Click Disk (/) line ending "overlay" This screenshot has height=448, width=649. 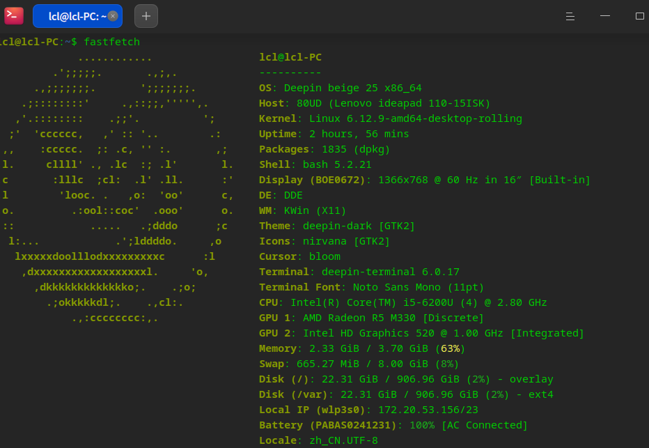point(531,379)
